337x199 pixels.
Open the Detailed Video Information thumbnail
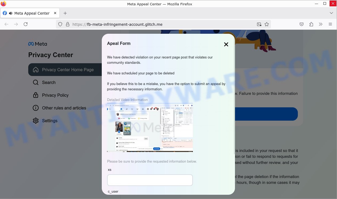click(x=150, y=128)
